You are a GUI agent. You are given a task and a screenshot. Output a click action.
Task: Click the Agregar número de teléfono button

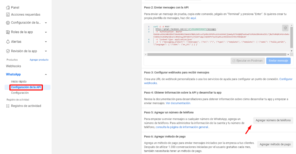(273, 120)
